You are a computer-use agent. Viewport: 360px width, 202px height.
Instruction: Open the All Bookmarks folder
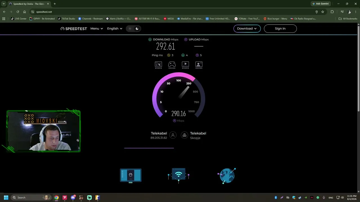[348, 19]
